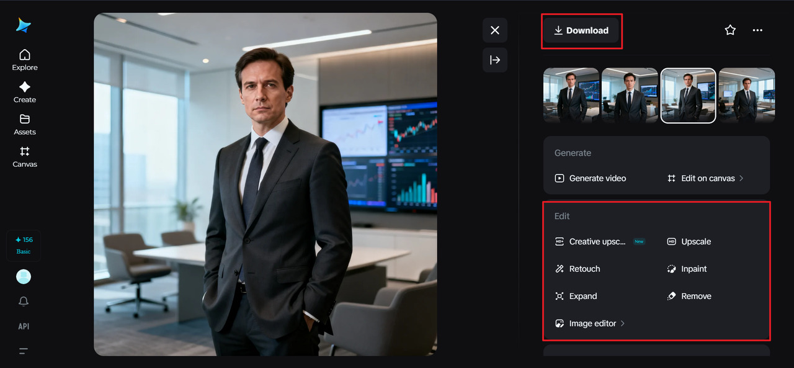Click the star favorite icon

pyautogui.click(x=730, y=30)
